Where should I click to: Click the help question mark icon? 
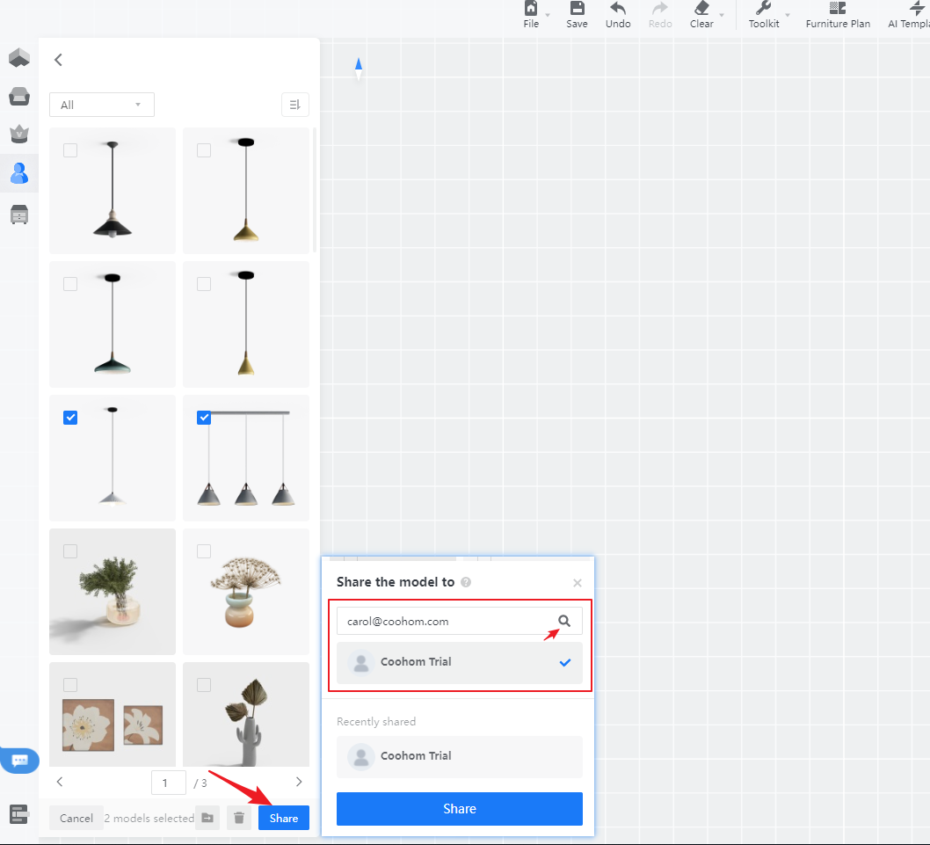click(466, 582)
